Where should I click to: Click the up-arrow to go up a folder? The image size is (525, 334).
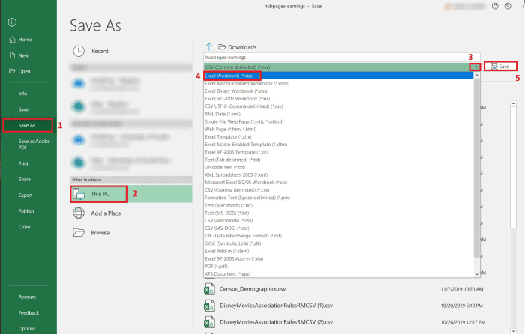pyautogui.click(x=209, y=46)
